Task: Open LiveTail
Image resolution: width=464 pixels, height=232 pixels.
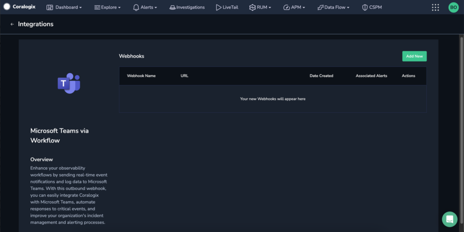Action: pyautogui.click(x=230, y=7)
